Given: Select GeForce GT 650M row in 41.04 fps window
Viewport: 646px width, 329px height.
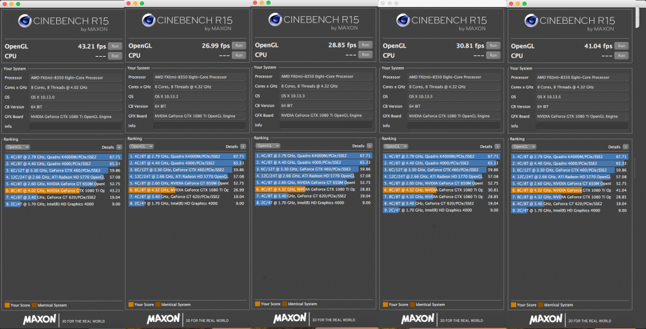Looking at the screenshot, I should pos(570,183).
